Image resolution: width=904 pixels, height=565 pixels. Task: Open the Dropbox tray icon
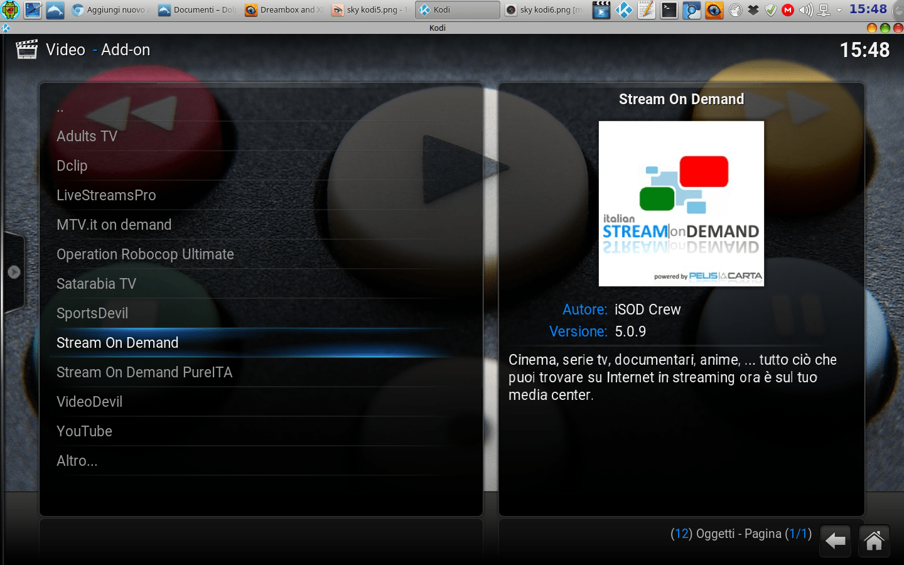753,10
